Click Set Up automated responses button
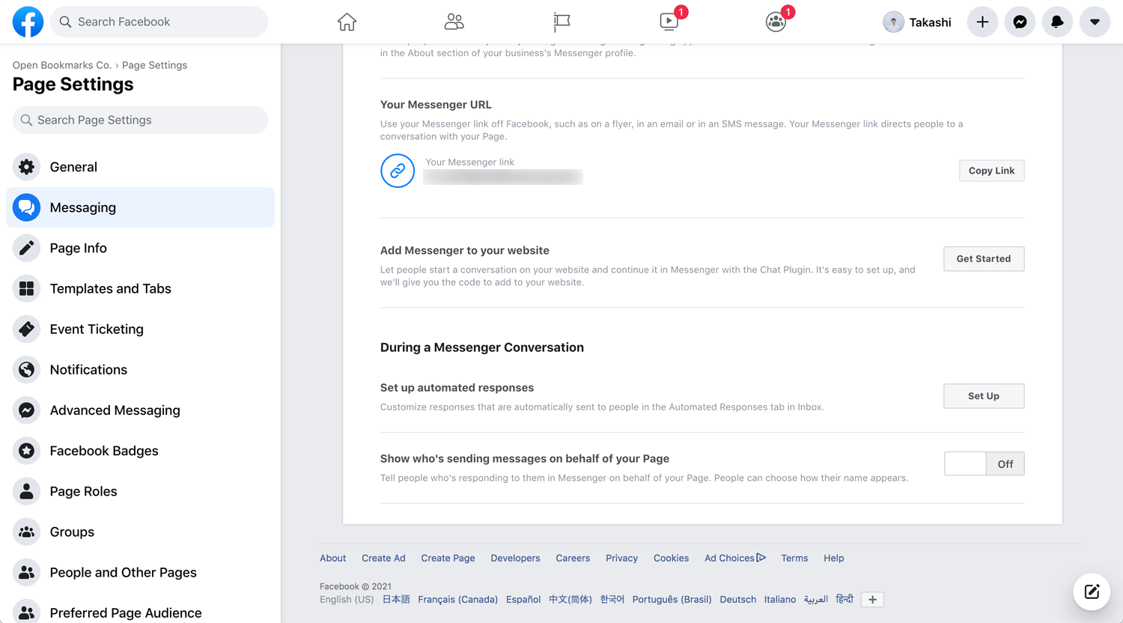The image size is (1123, 623). click(x=984, y=395)
